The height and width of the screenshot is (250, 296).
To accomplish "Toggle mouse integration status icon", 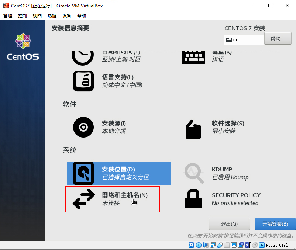I will [x=255, y=245].
